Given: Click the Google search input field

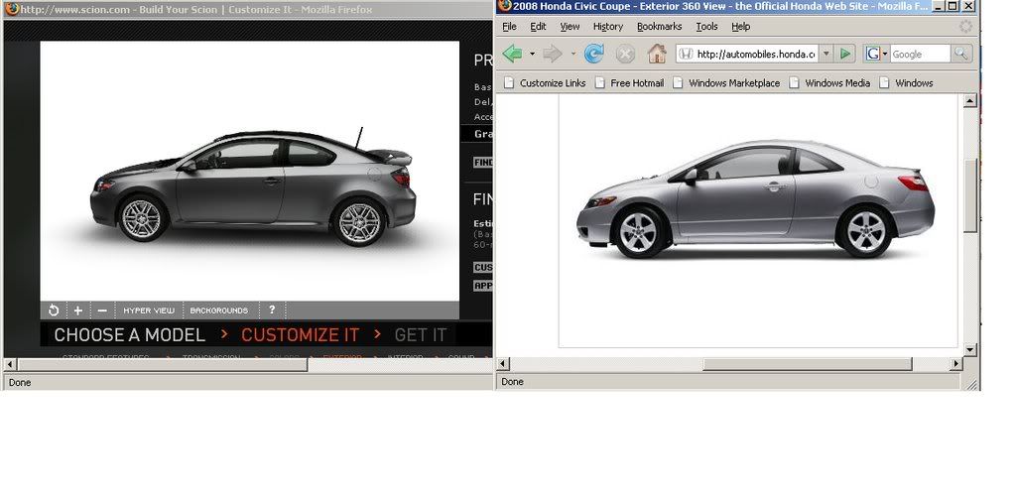Looking at the screenshot, I should pyautogui.click(x=920, y=55).
